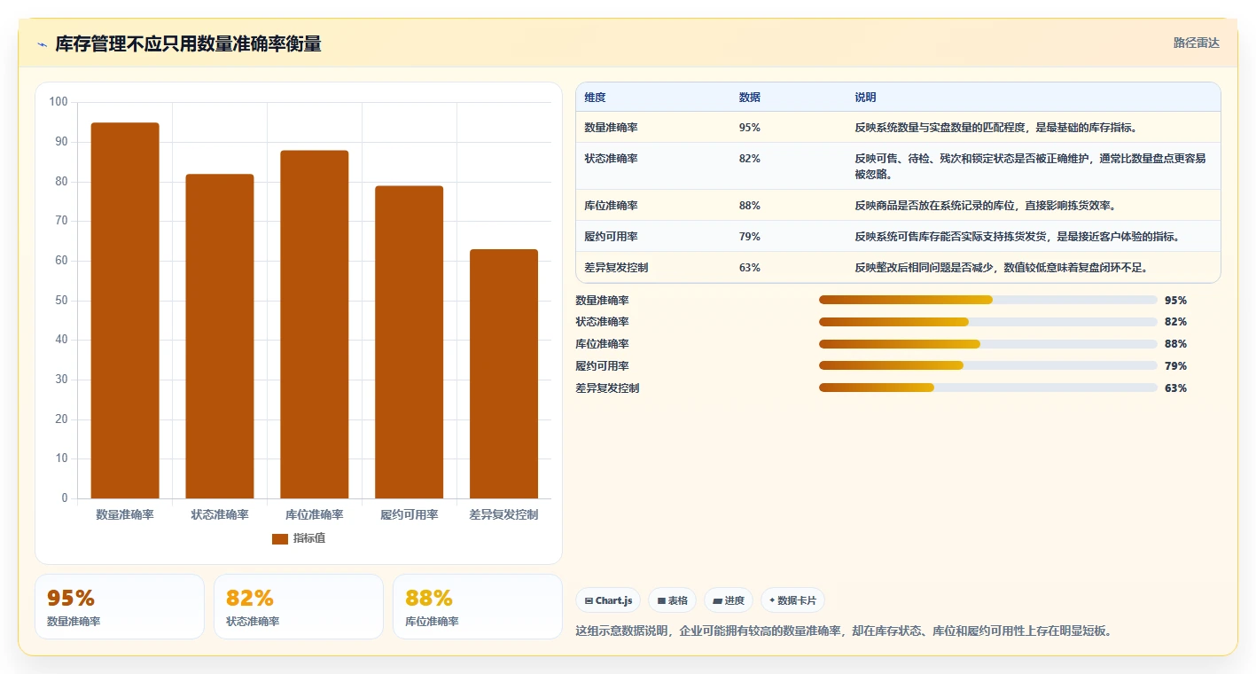Click the 状态准确率 bar in the chart
Screen dimensions: 1256x674
pyautogui.click(x=220, y=336)
